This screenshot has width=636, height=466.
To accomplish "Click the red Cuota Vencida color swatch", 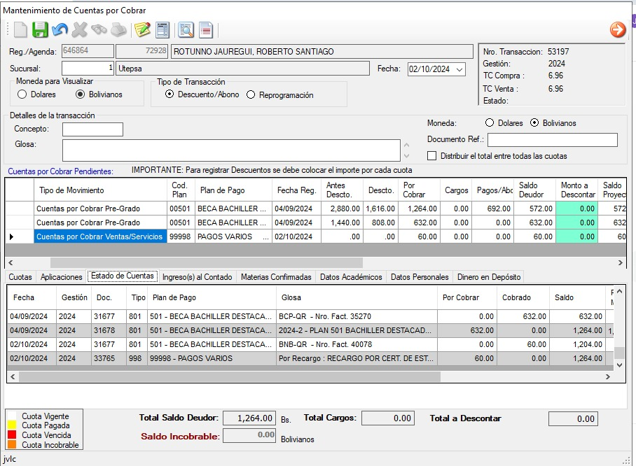I will 12,435.
